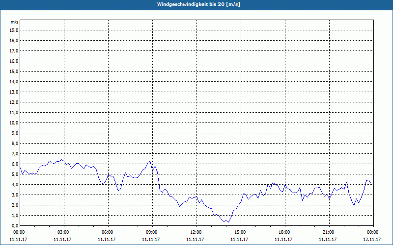The image size is (393, 245).
Task: Click the 19,0 y-axis label
Action: 14,30
